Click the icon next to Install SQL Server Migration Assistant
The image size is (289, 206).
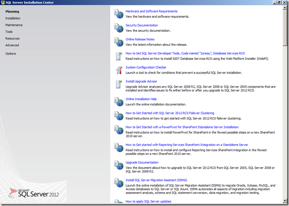click(118, 183)
